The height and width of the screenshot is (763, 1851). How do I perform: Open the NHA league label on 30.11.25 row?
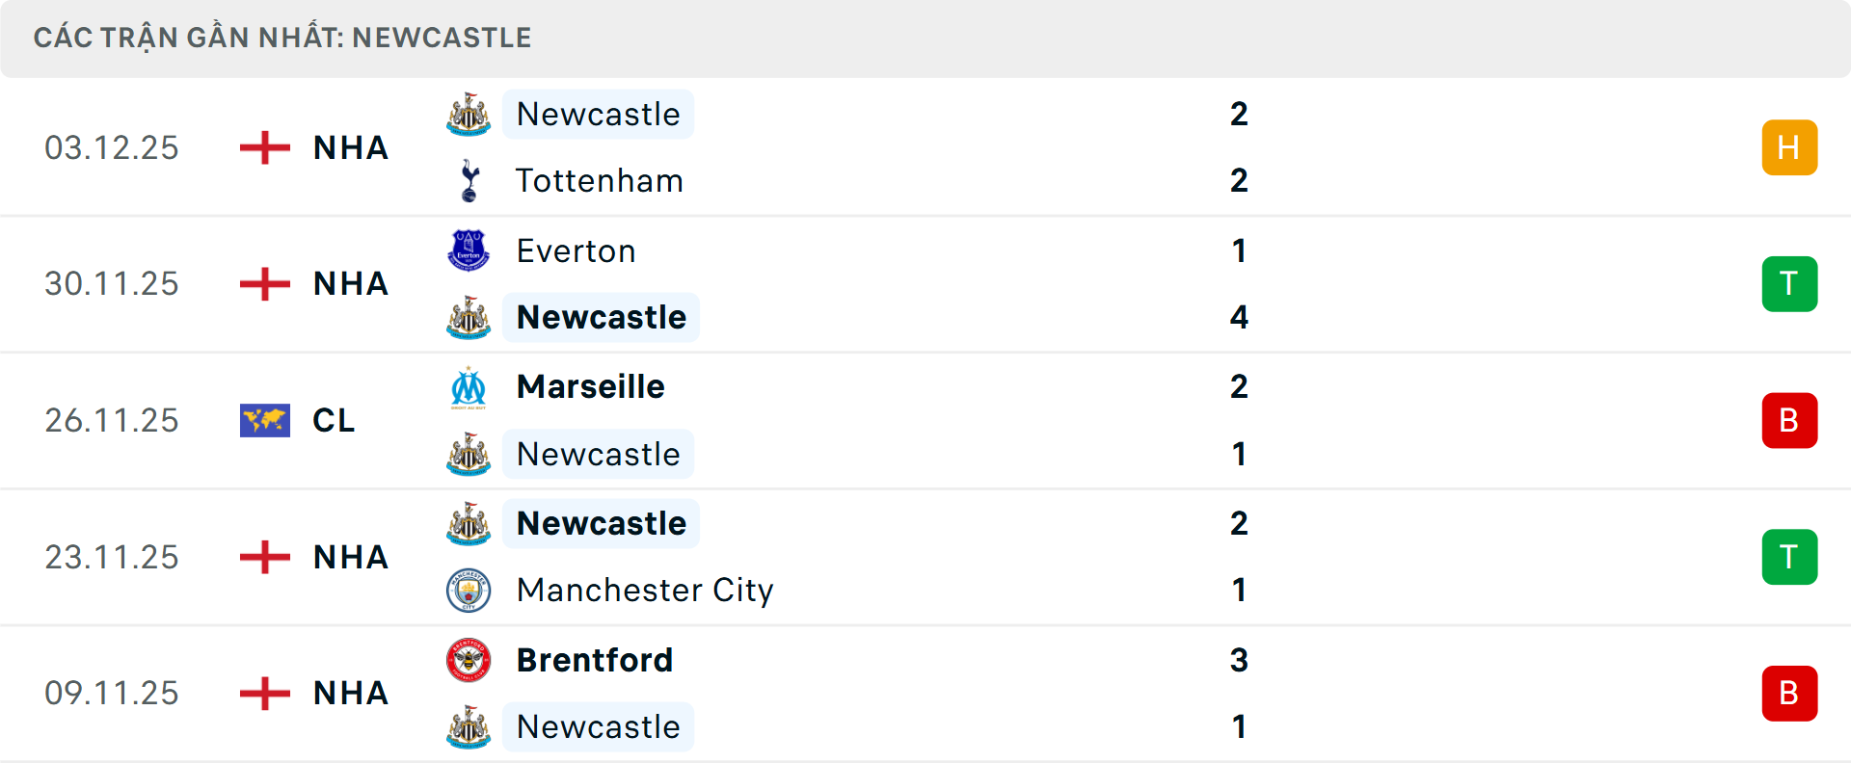pyautogui.click(x=350, y=283)
